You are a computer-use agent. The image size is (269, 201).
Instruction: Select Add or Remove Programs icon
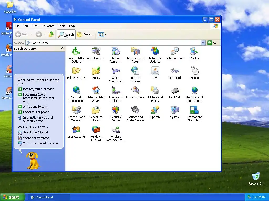[x=116, y=55]
